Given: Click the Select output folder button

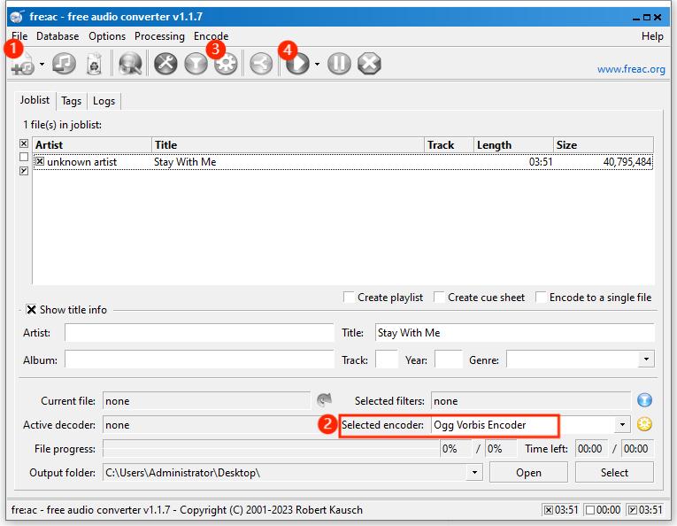Looking at the screenshot, I should 614,473.
